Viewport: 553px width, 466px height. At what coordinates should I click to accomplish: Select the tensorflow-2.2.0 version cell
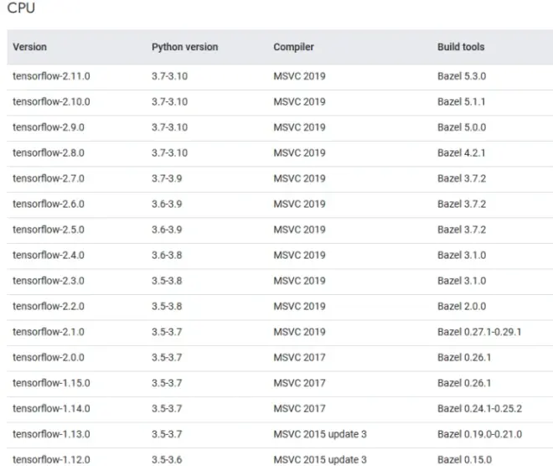pos(49,307)
